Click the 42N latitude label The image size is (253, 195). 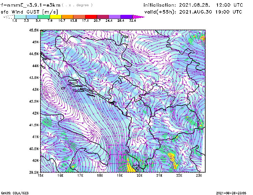pyautogui.click(x=35, y=113)
